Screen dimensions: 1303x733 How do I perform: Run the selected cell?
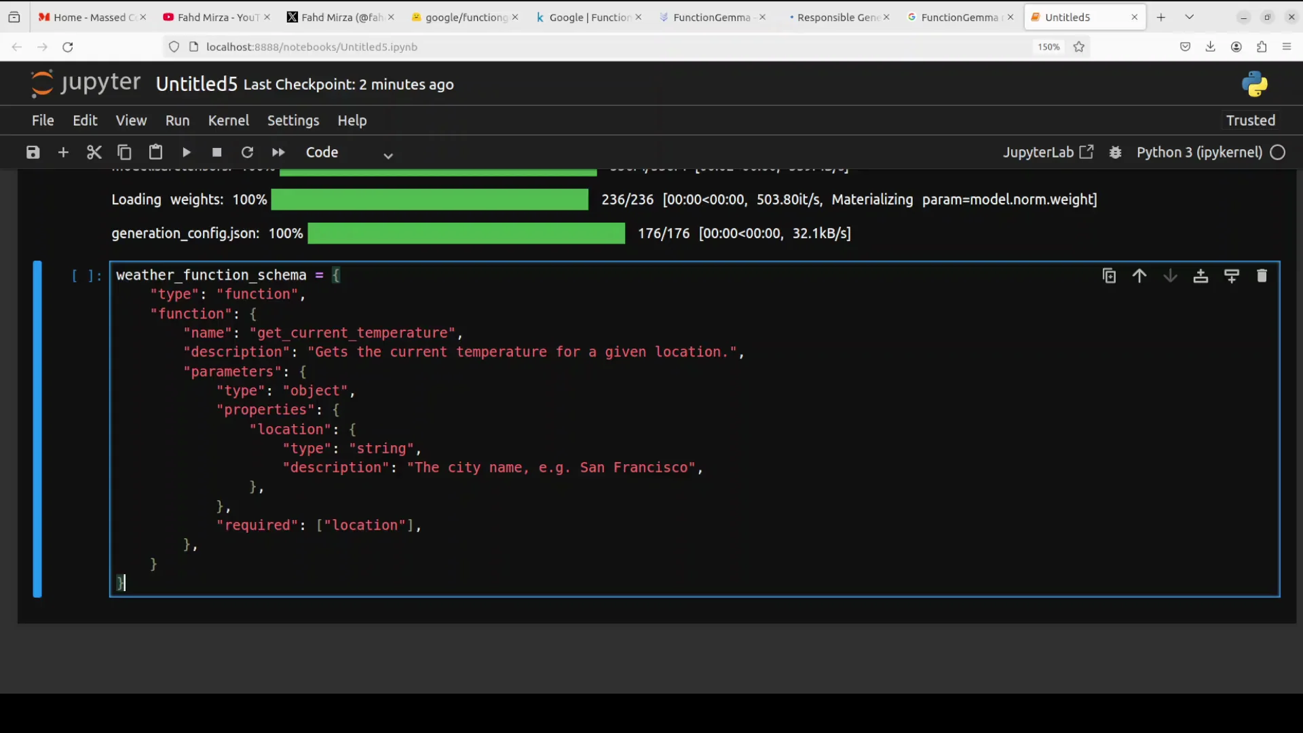click(186, 152)
